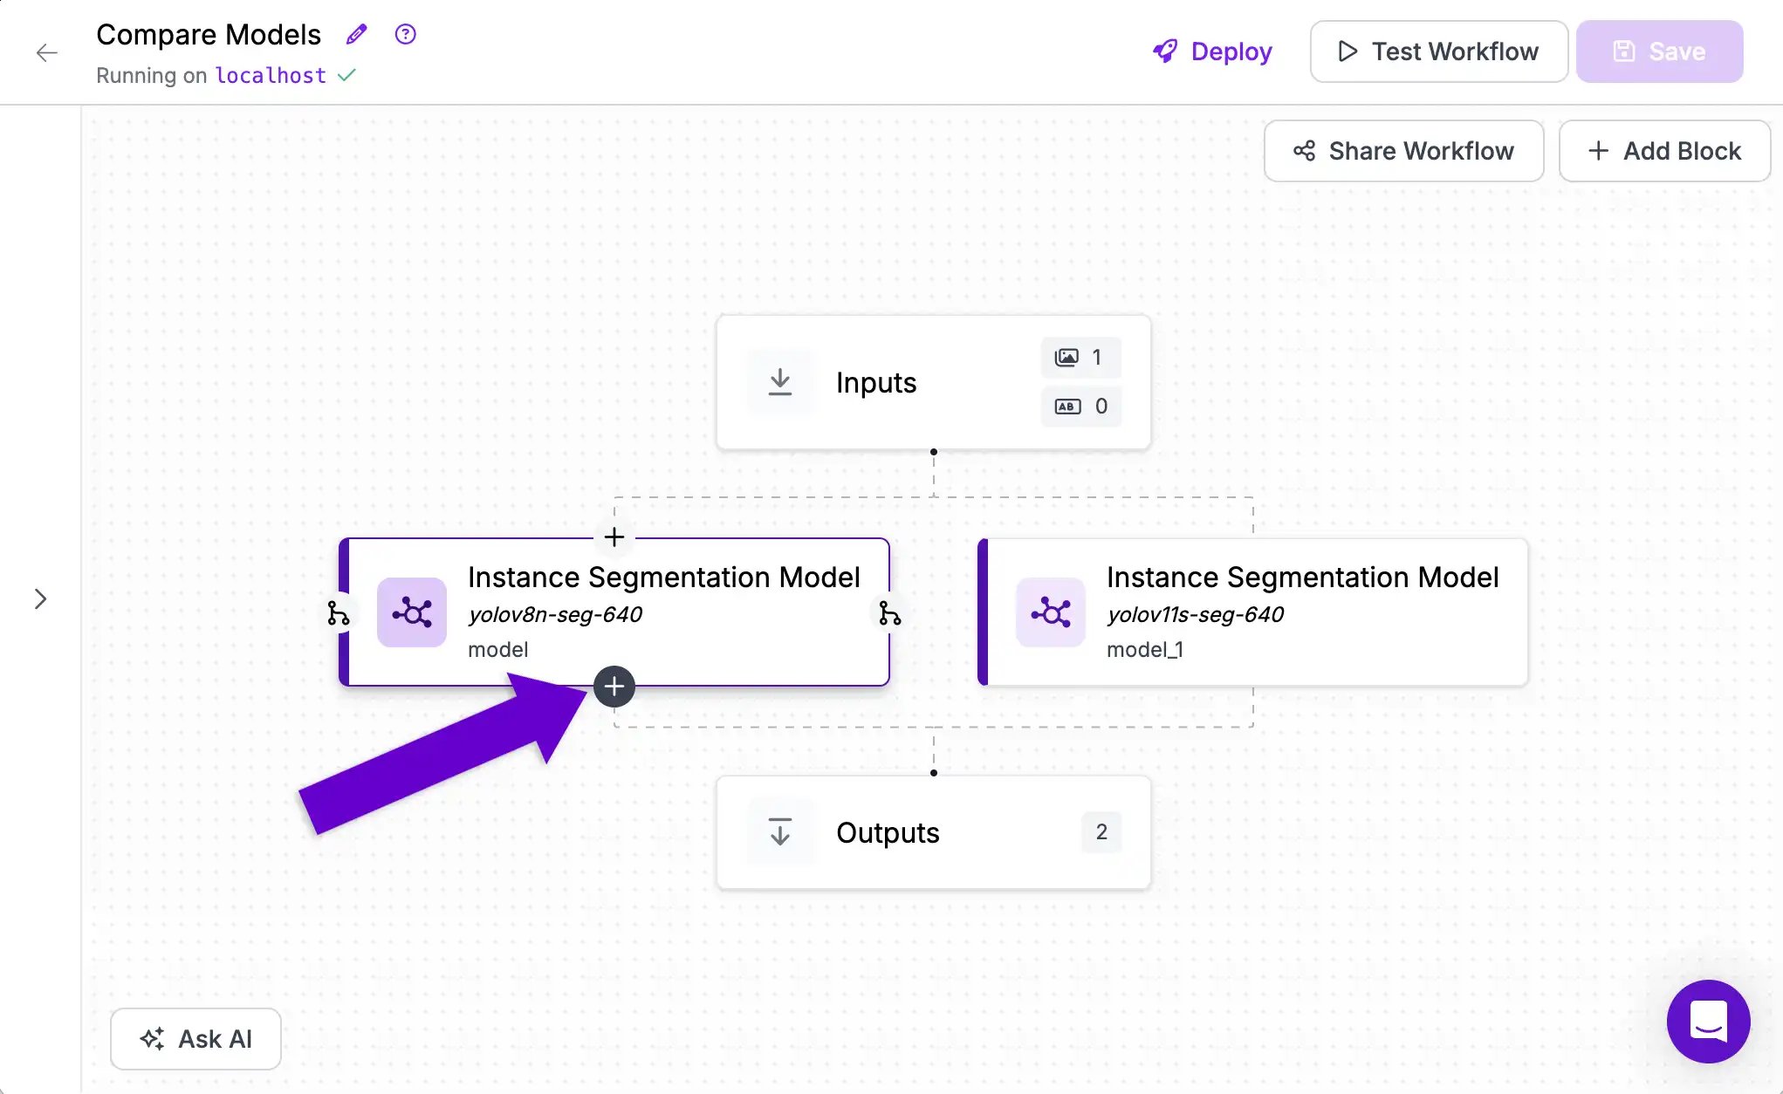Click the right branch icon on yolov8n block
1783x1094 pixels.
tap(889, 613)
